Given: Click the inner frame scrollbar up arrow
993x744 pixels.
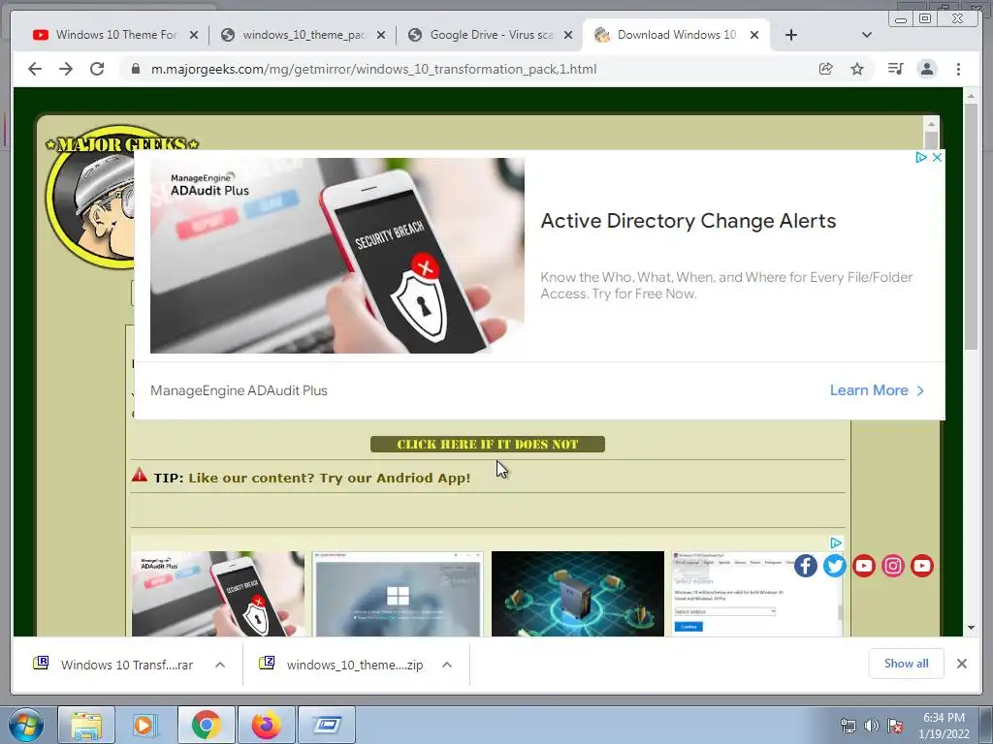Looking at the screenshot, I should (931, 123).
